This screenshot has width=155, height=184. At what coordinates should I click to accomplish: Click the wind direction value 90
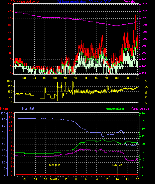[10, 97]
